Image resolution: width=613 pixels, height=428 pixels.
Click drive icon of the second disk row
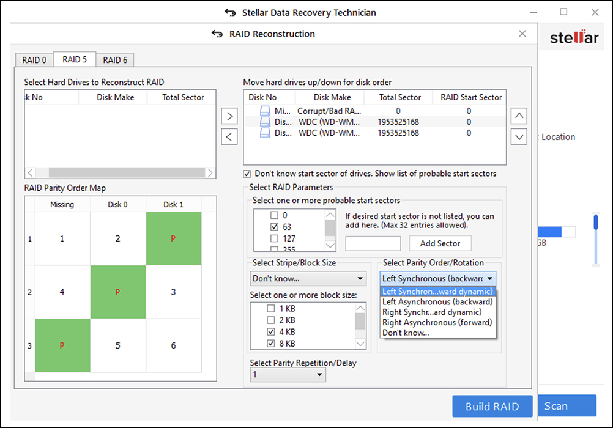click(x=265, y=122)
